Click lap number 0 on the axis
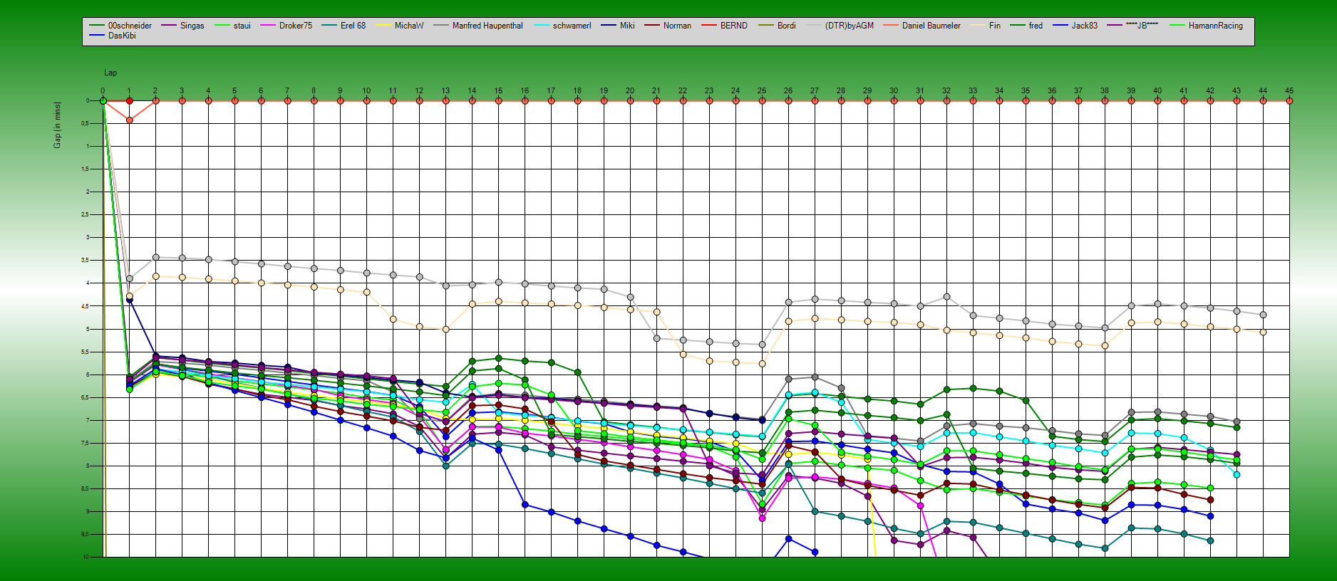 [103, 91]
